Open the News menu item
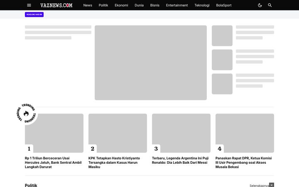Viewport: 299px width, 187px height. coord(88,5)
